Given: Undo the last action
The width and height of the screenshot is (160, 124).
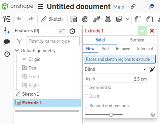Looking at the screenshot, I should (x=19, y=19).
